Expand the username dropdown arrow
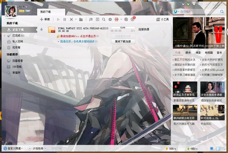Viewport: 228px width, 153px height. pos(26,7)
